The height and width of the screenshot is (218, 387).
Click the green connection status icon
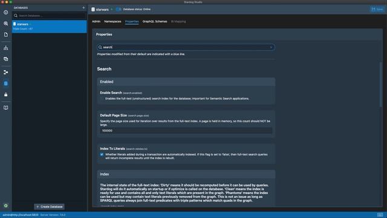coord(5,206)
